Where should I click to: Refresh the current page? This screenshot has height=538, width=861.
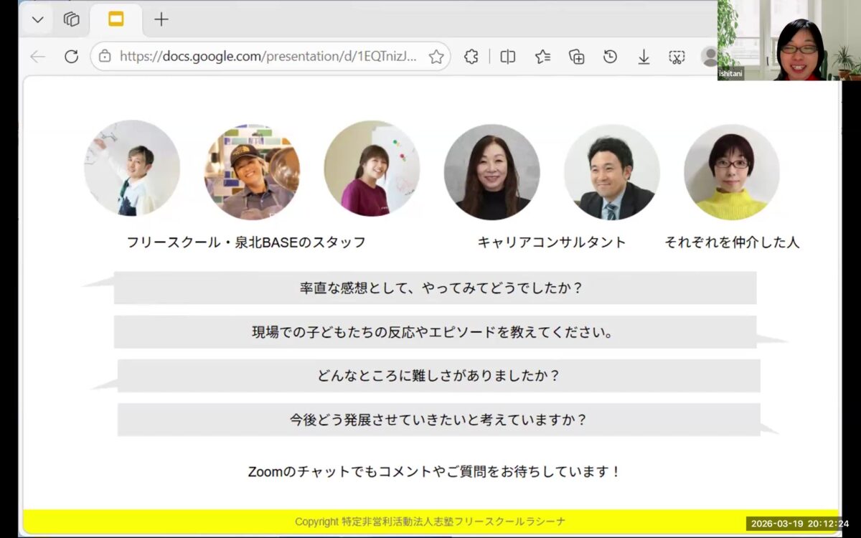click(x=71, y=57)
